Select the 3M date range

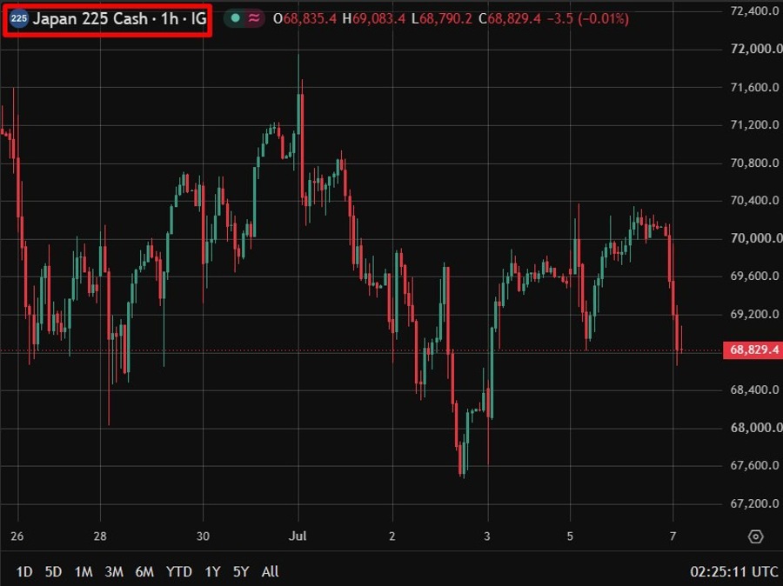pyautogui.click(x=114, y=571)
